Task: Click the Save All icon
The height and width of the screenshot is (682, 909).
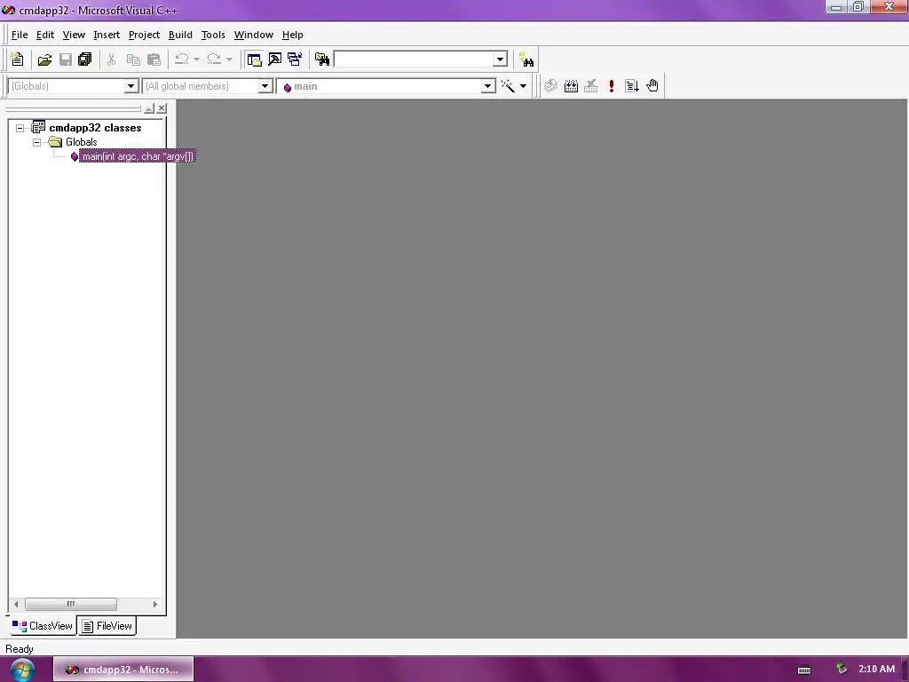Action: [84, 59]
